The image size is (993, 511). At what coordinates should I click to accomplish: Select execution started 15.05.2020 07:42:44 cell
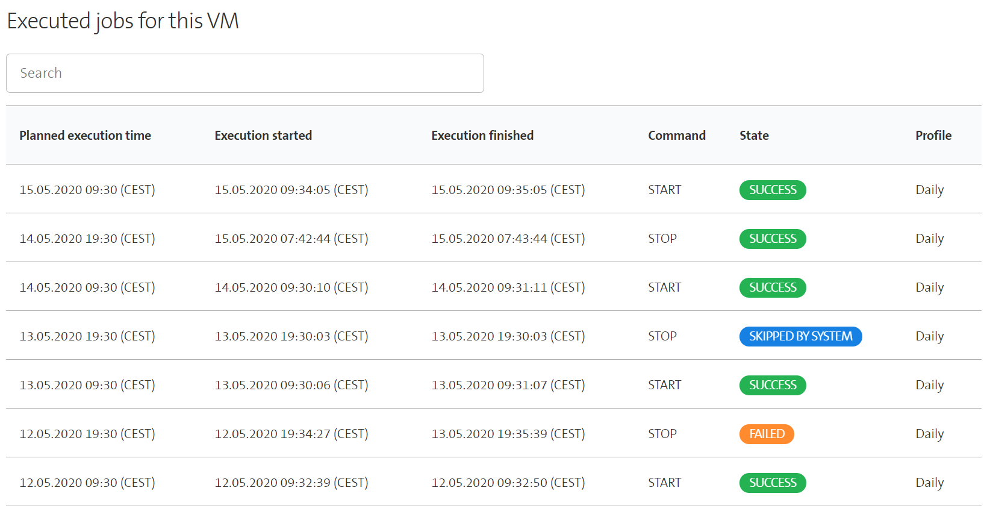pyautogui.click(x=291, y=239)
